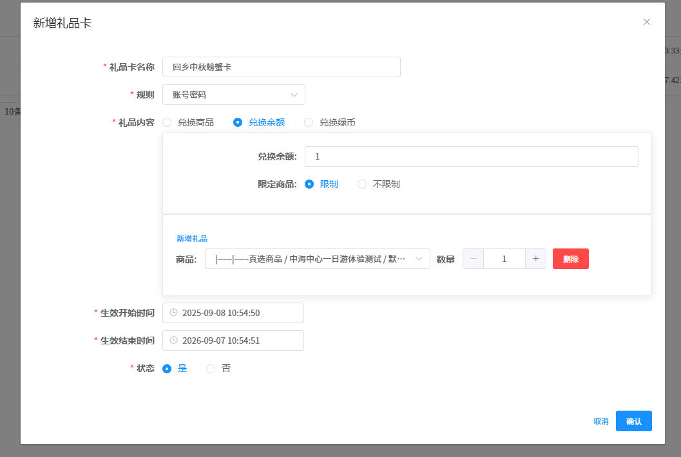Click the arrow icon of 规则 dropdown
681x457 pixels.
tap(294, 95)
